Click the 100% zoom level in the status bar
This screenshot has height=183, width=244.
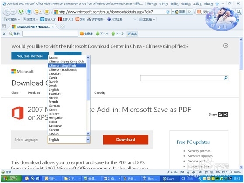[x=235, y=172]
